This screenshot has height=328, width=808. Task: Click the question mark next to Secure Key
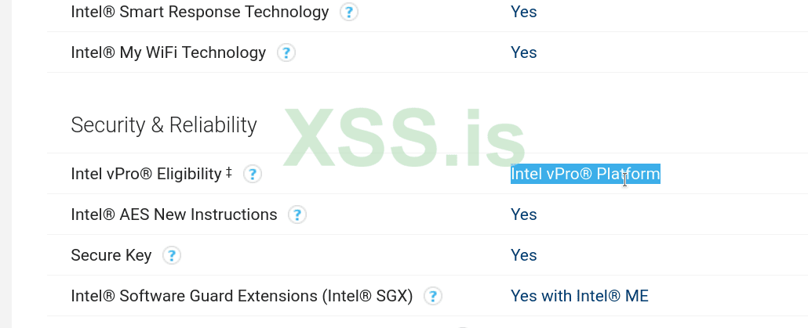171,256
